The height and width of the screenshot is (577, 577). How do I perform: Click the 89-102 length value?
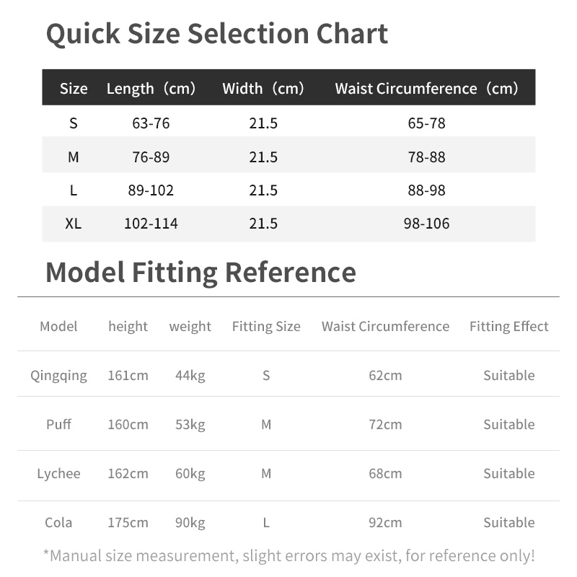click(x=151, y=190)
